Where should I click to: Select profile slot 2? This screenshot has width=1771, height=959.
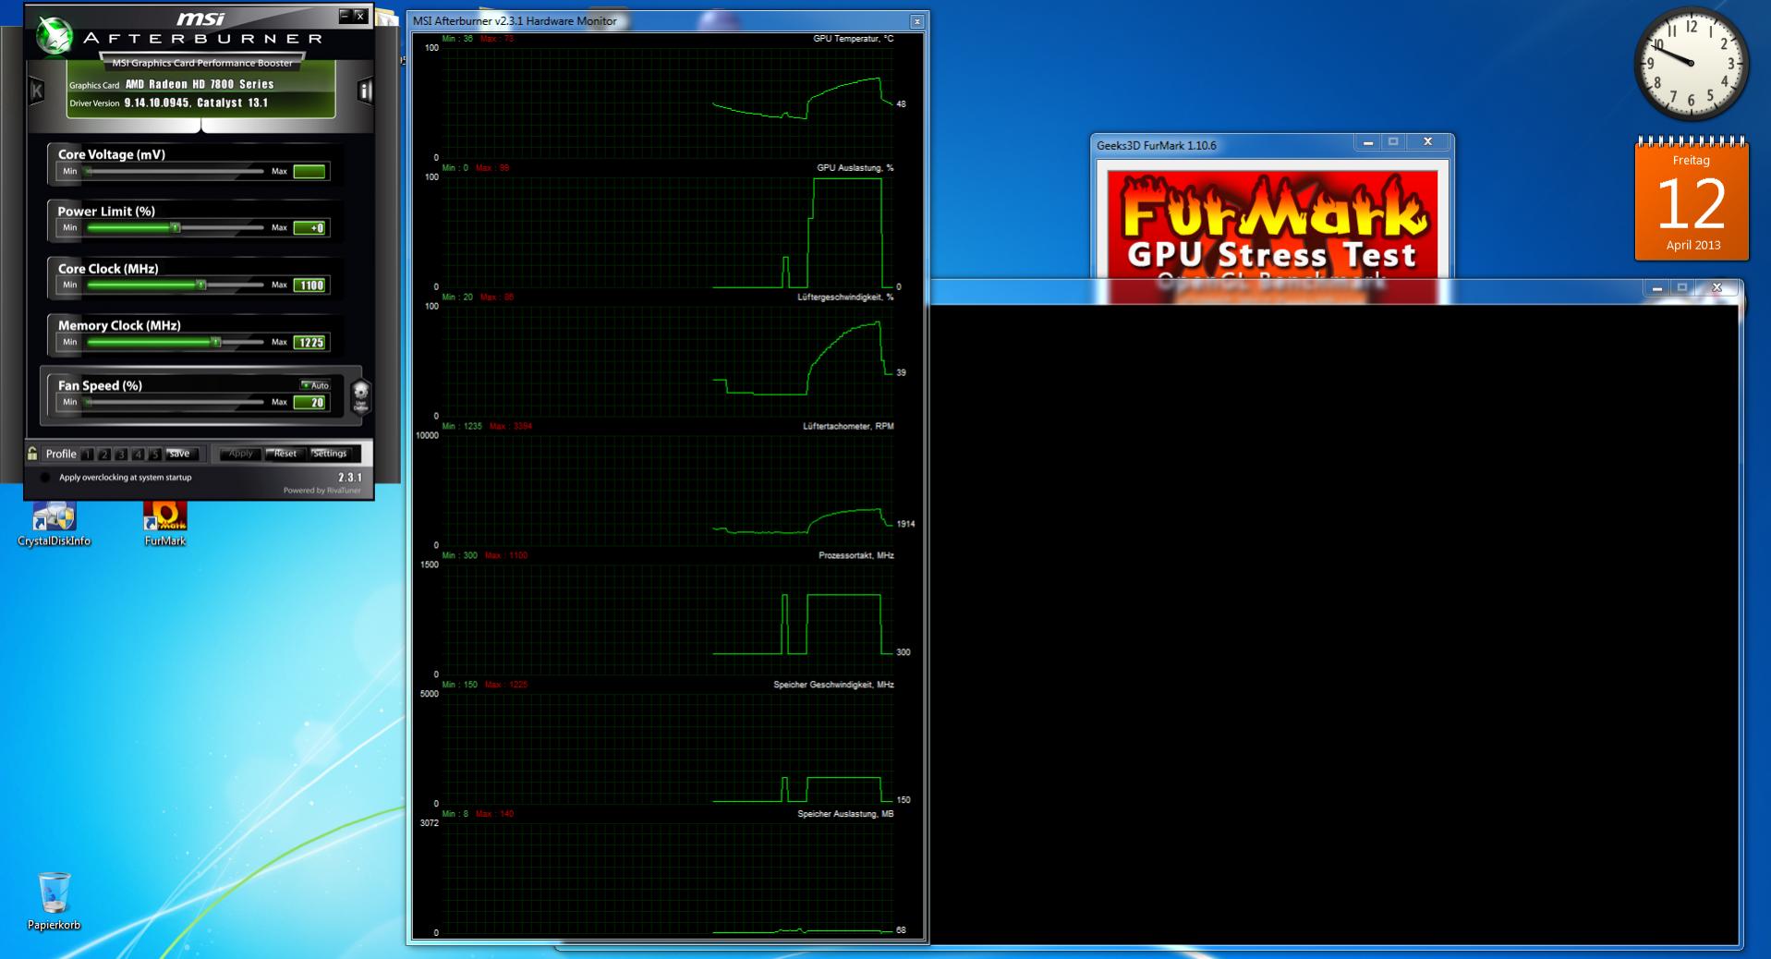[x=104, y=454]
